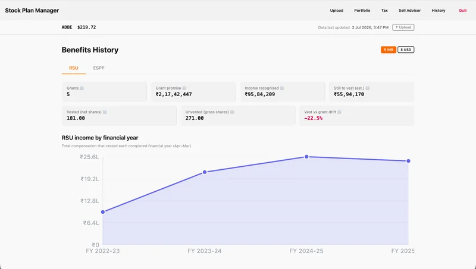This screenshot has width=476, height=269.
Task: Switch currency to INR
Action: [x=389, y=50]
